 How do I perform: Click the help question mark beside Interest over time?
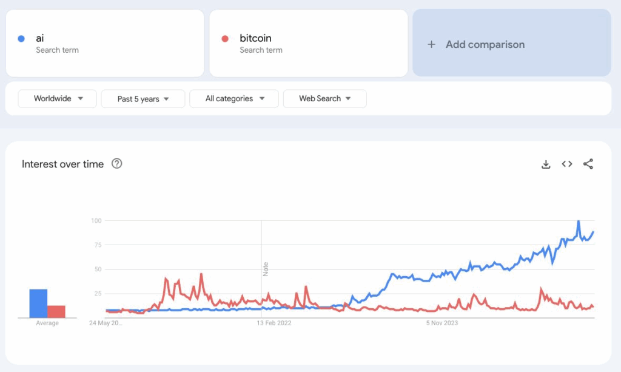tap(118, 164)
